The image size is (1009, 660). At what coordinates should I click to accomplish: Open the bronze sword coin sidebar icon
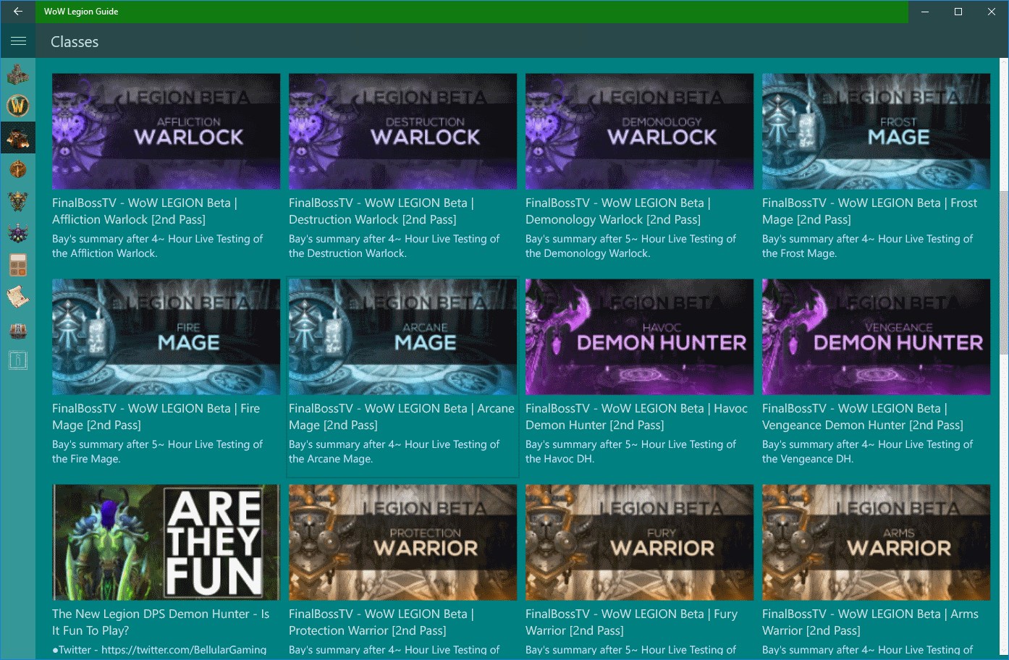(18, 169)
